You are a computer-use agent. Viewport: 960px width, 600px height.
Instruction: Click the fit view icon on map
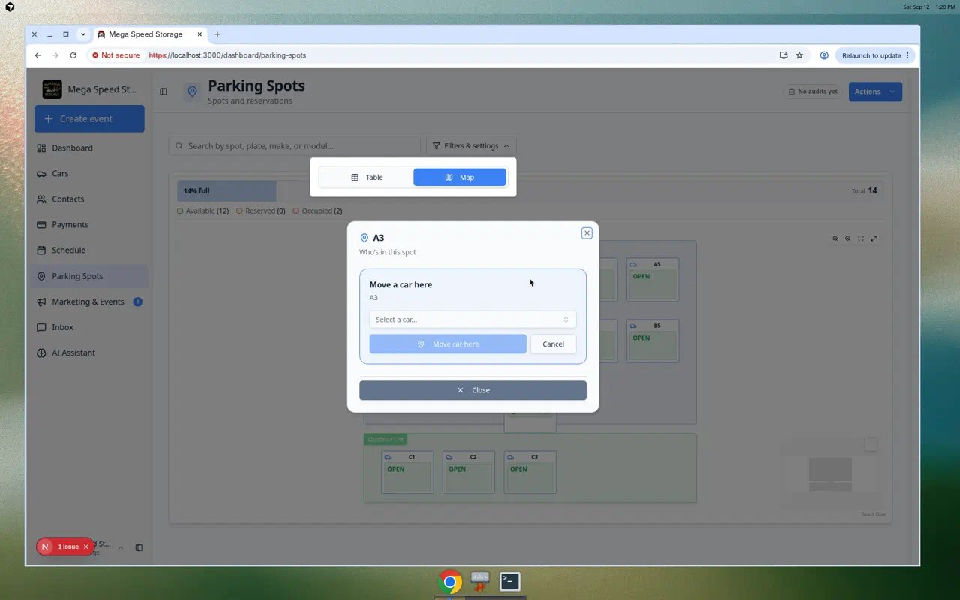pyautogui.click(x=860, y=238)
